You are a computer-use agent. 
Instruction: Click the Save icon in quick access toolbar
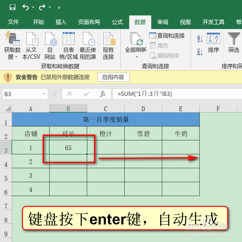pyautogui.click(x=12, y=7)
